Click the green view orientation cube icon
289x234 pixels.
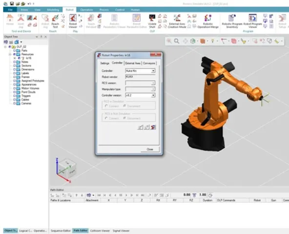click(193, 41)
